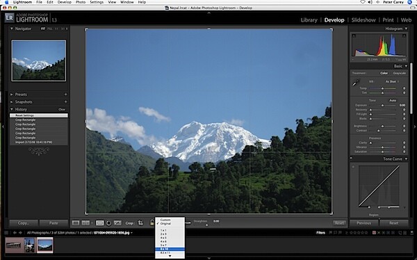Choose 8 x 10 crop ratio
417x260 pixels.
(x=170, y=249)
